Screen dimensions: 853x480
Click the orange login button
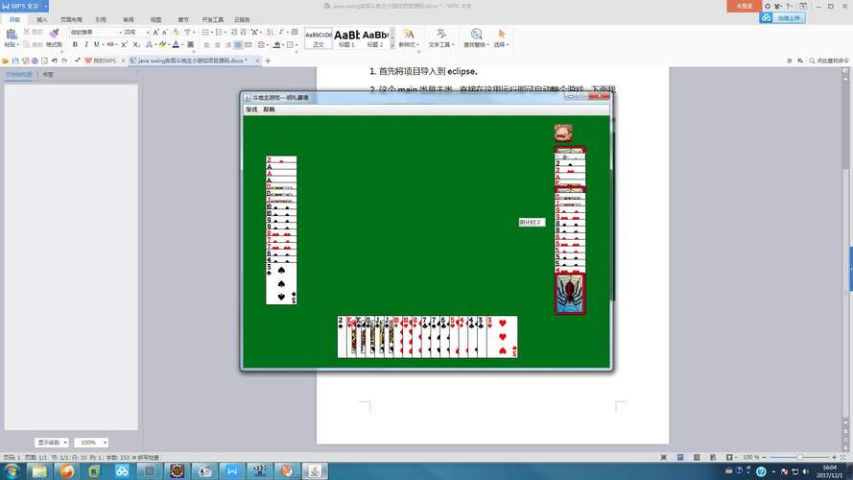[x=745, y=6]
